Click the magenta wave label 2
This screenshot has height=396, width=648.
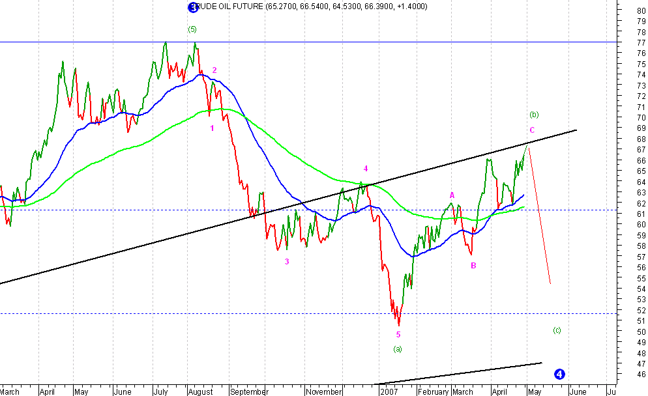point(214,70)
